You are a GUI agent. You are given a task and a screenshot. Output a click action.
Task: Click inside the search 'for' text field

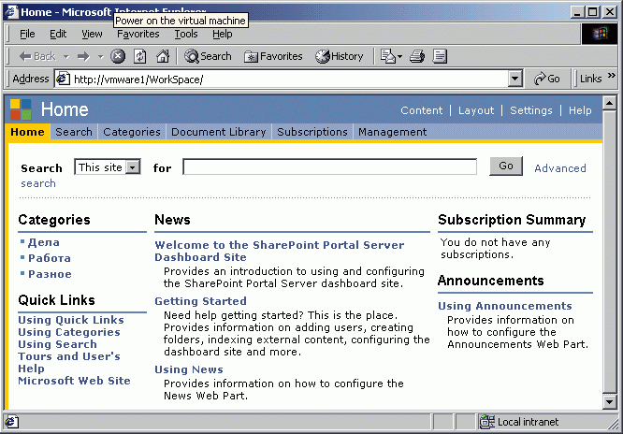(x=330, y=166)
